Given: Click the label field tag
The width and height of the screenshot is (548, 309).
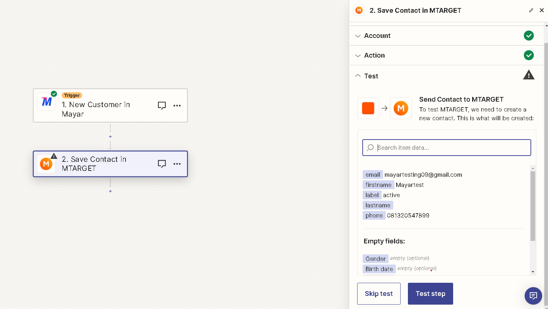Looking at the screenshot, I should point(372,195).
